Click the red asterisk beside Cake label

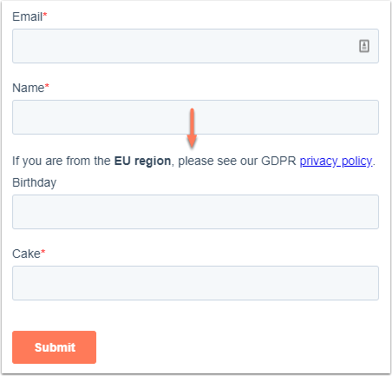(42, 251)
